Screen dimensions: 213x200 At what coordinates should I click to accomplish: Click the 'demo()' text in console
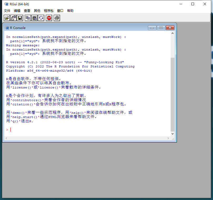click(18, 113)
